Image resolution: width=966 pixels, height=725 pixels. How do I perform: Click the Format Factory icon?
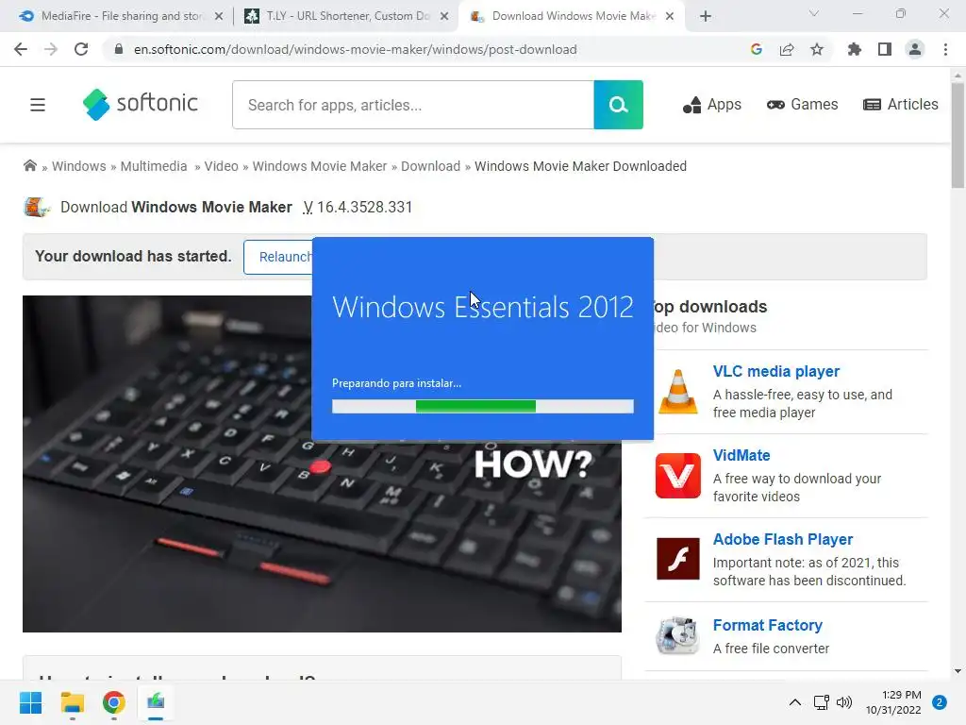677,635
